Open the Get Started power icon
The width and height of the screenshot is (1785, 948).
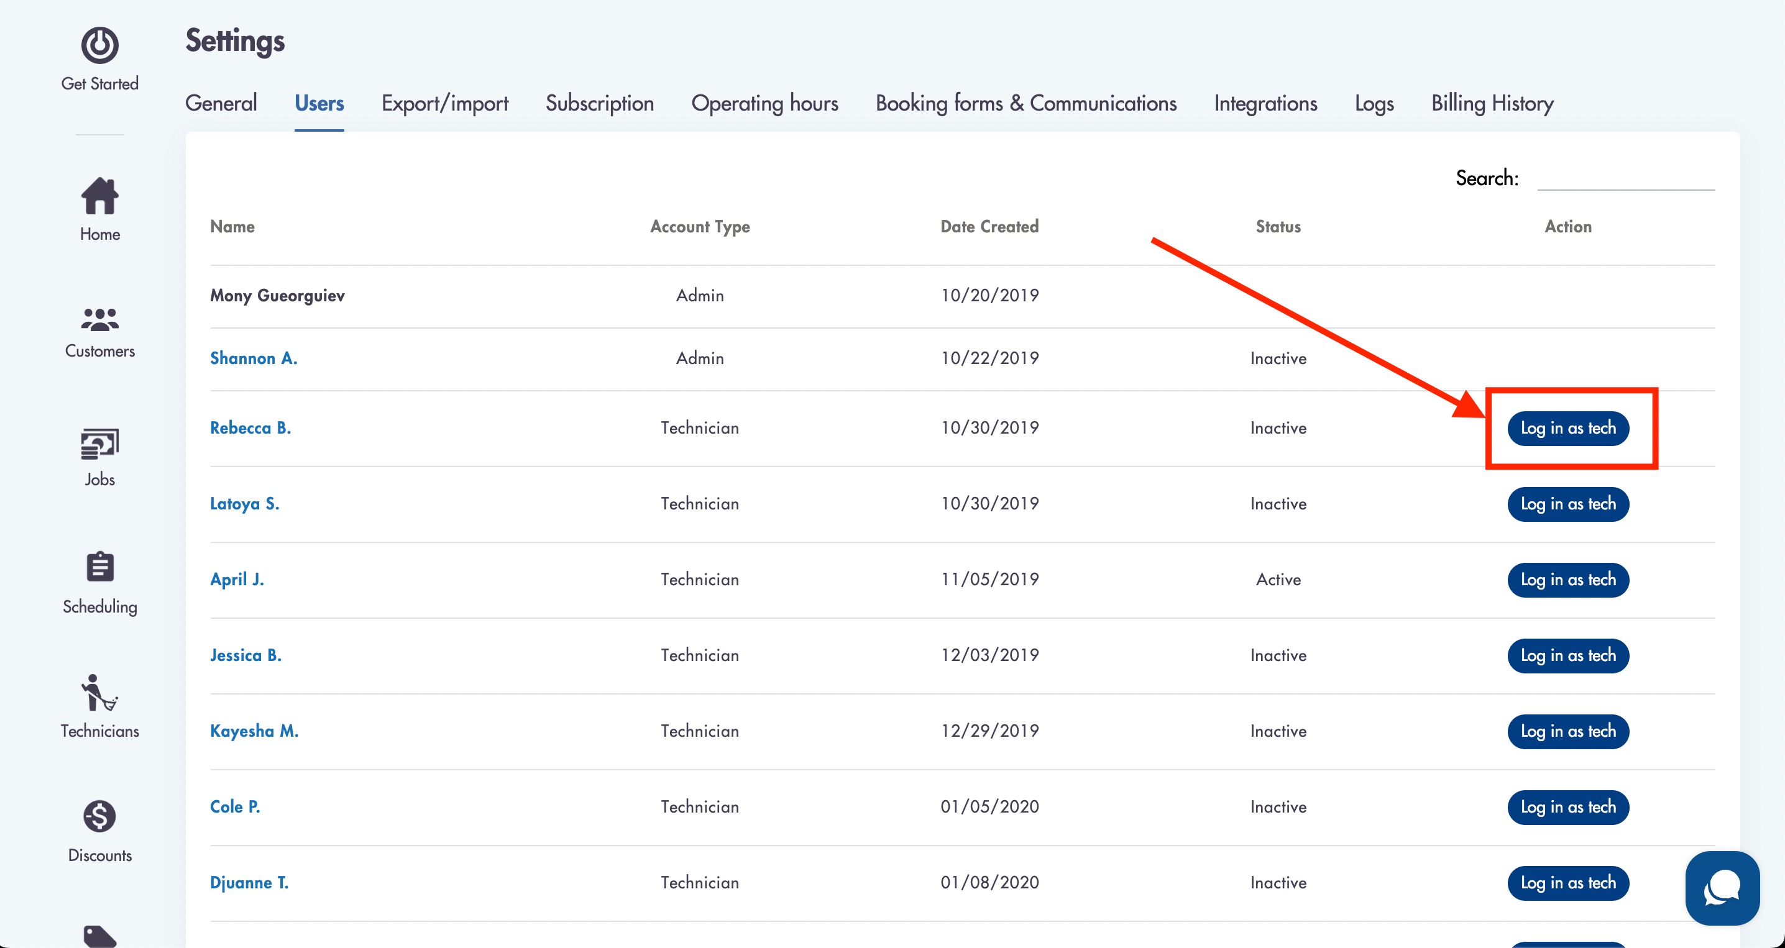pos(100,46)
